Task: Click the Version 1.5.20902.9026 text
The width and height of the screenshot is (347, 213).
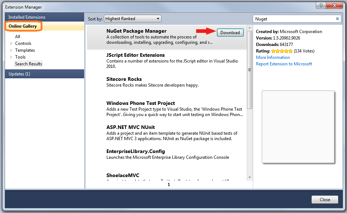Action: point(278,38)
